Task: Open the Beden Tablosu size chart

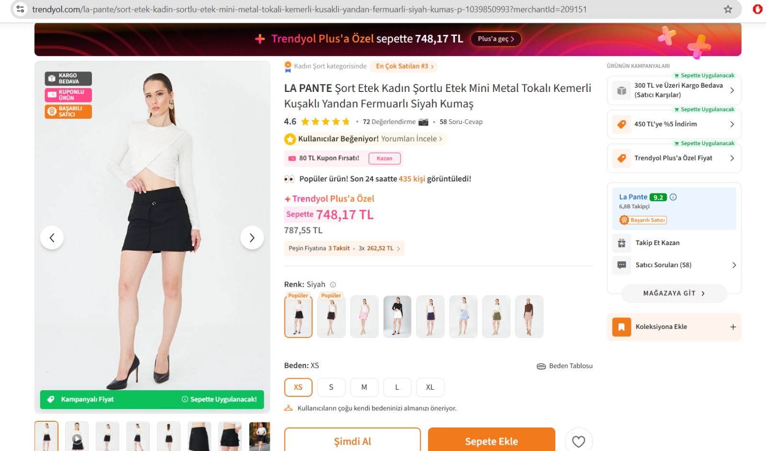Action: (564, 366)
